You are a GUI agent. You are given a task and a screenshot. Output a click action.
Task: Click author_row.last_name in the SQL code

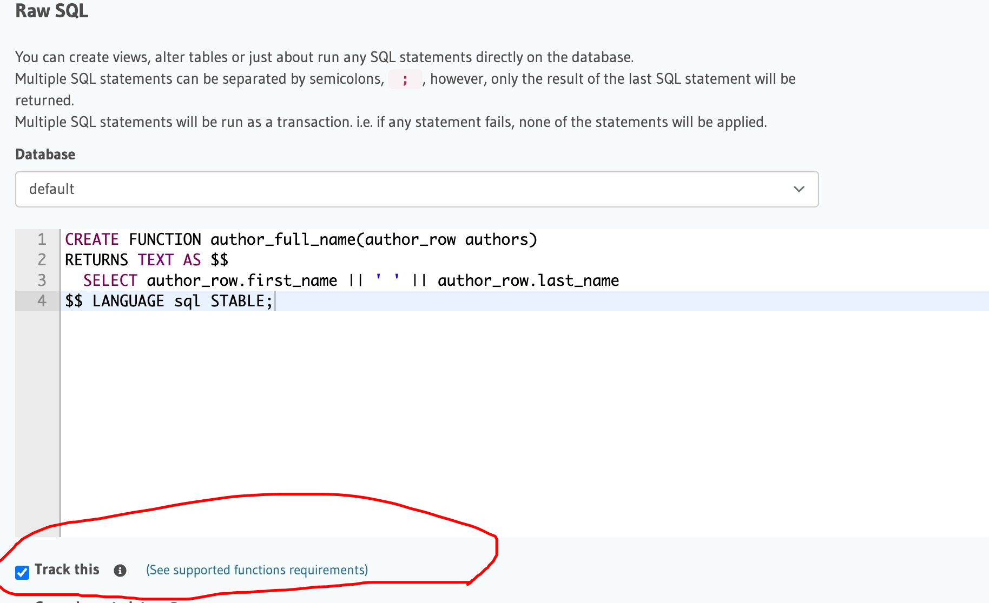(529, 280)
